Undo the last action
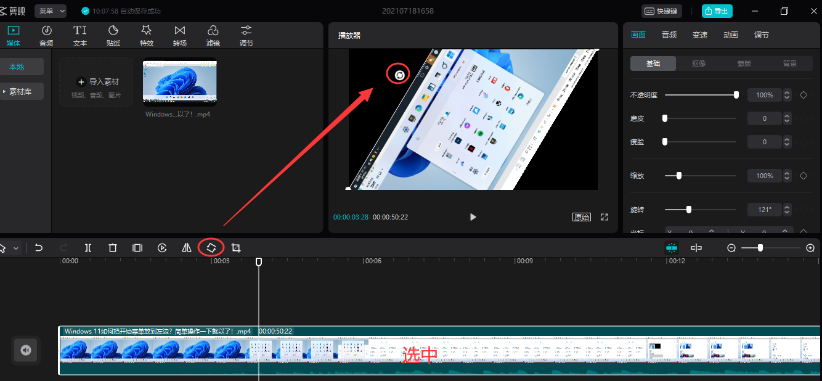 pyautogui.click(x=39, y=248)
